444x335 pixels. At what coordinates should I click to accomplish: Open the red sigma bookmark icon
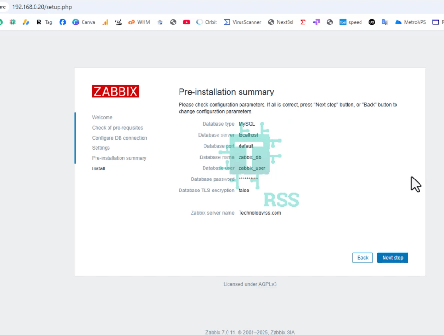[x=303, y=22]
